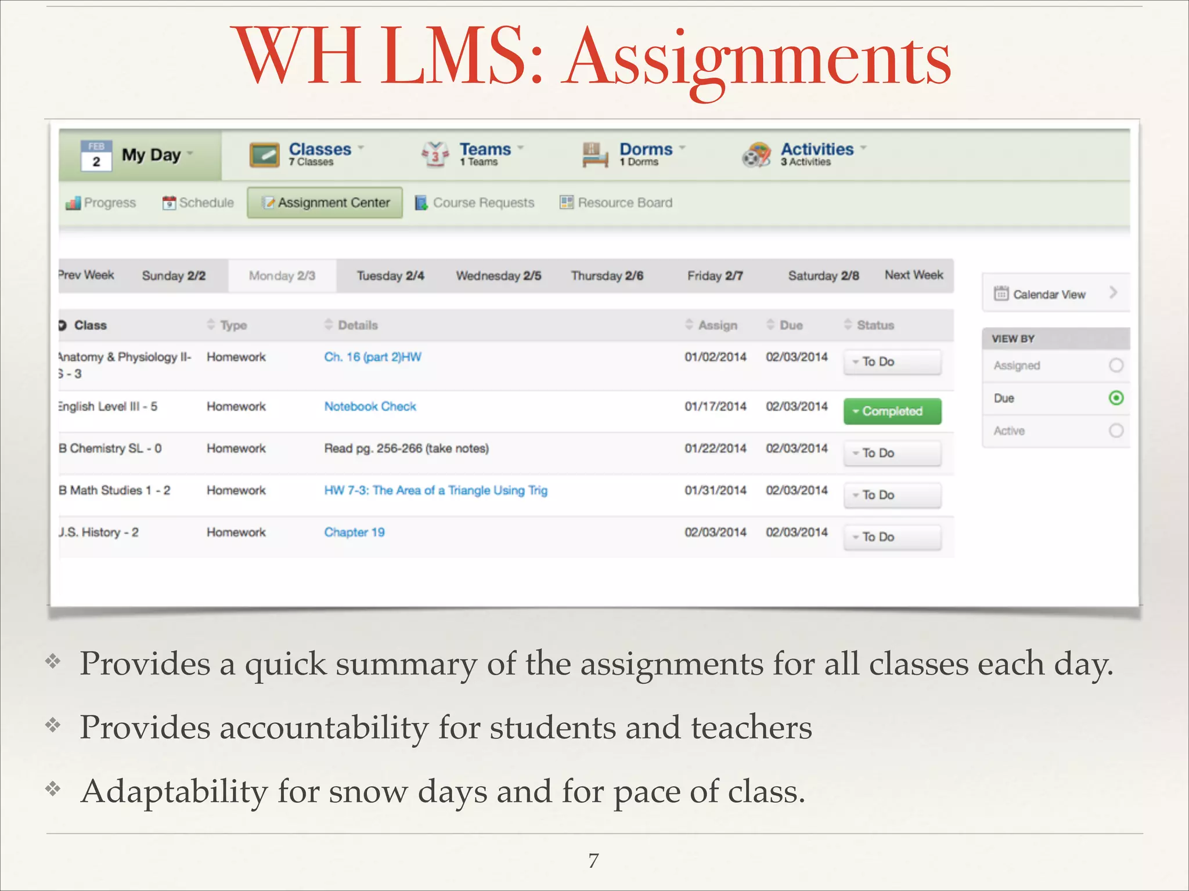The width and height of the screenshot is (1189, 891).
Task: Open To Do status dropdown for Anatomy
Action: (x=892, y=362)
